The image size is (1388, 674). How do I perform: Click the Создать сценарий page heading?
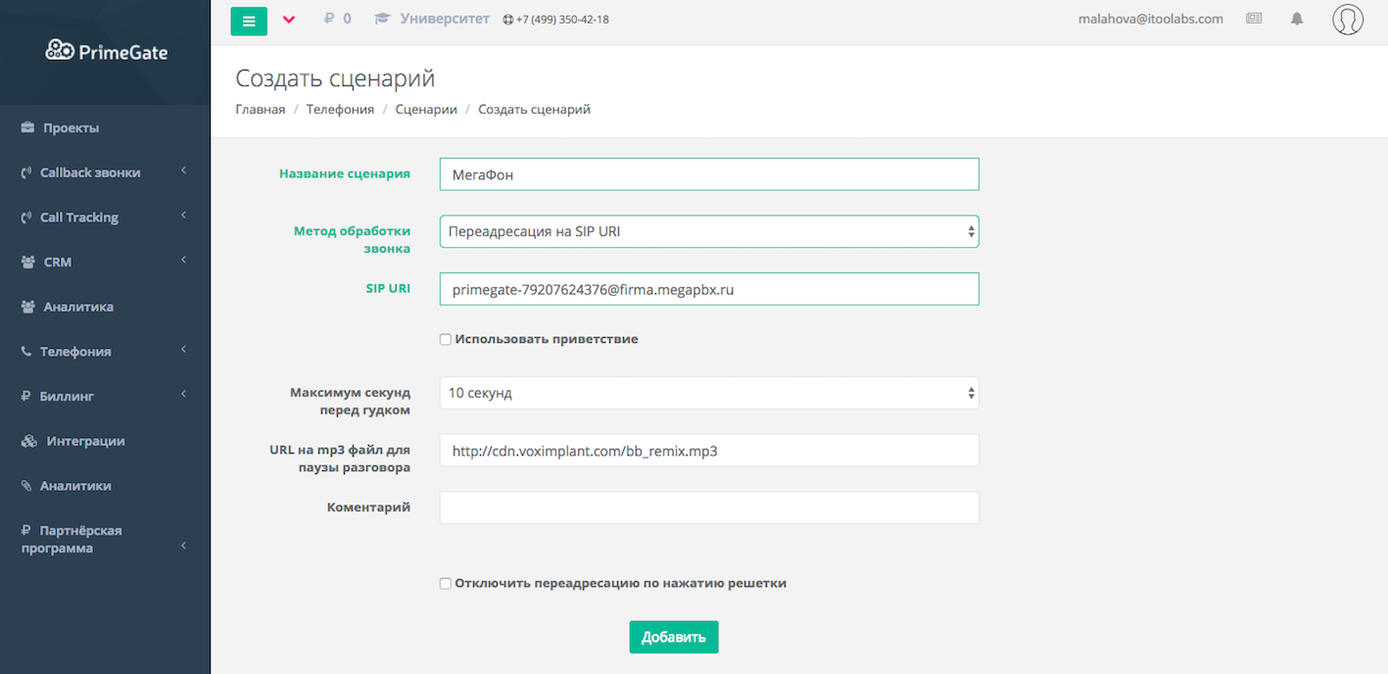[x=335, y=78]
